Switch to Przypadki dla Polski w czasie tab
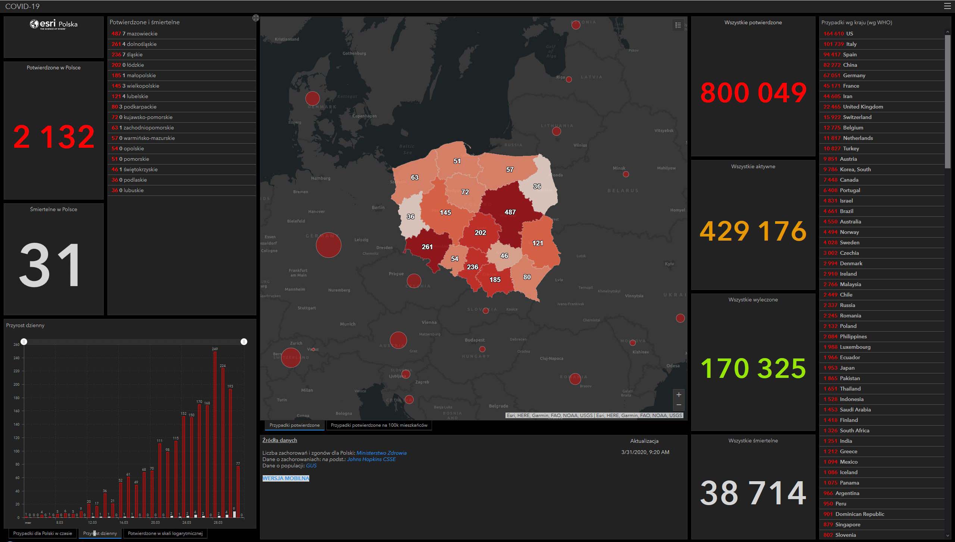This screenshot has height=542, width=955. pos(43,533)
